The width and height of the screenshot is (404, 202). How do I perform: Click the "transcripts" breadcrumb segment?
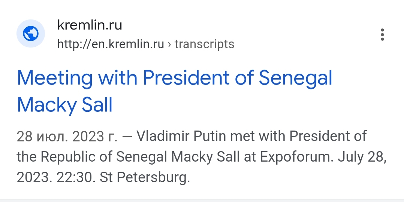pyautogui.click(x=204, y=44)
